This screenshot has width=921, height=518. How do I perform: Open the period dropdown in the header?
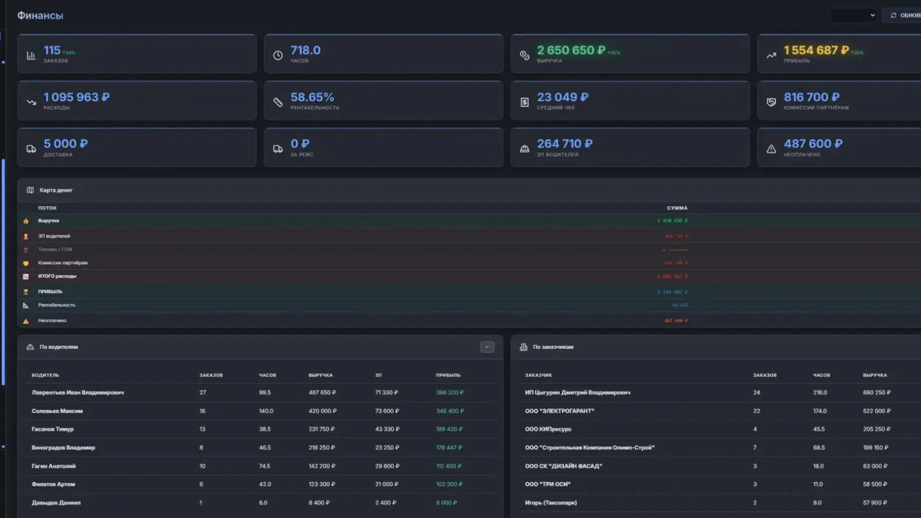pyautogui.click(x=854, y=16)
